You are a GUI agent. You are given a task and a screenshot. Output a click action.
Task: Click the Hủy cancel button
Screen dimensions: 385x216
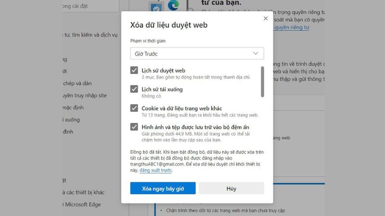[x=231, y=188]
